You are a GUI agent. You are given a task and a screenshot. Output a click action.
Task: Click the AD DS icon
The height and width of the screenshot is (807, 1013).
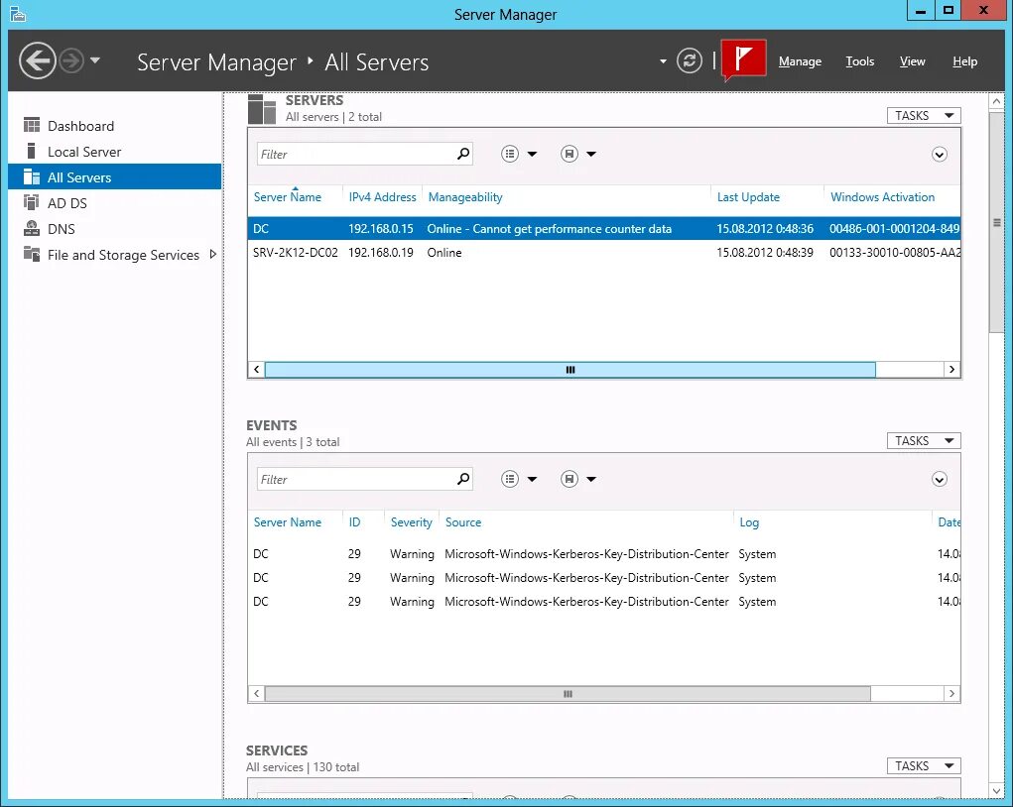tap(31, 202)
